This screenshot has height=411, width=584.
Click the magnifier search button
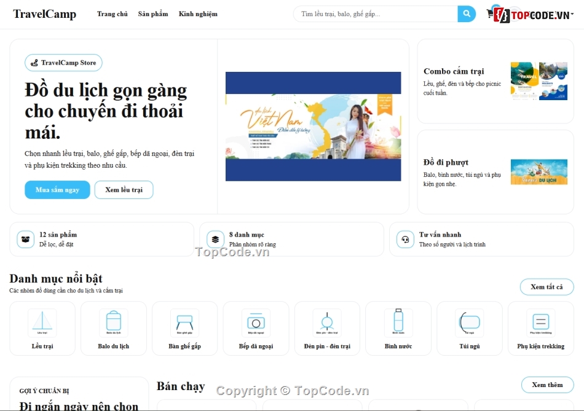467,14
